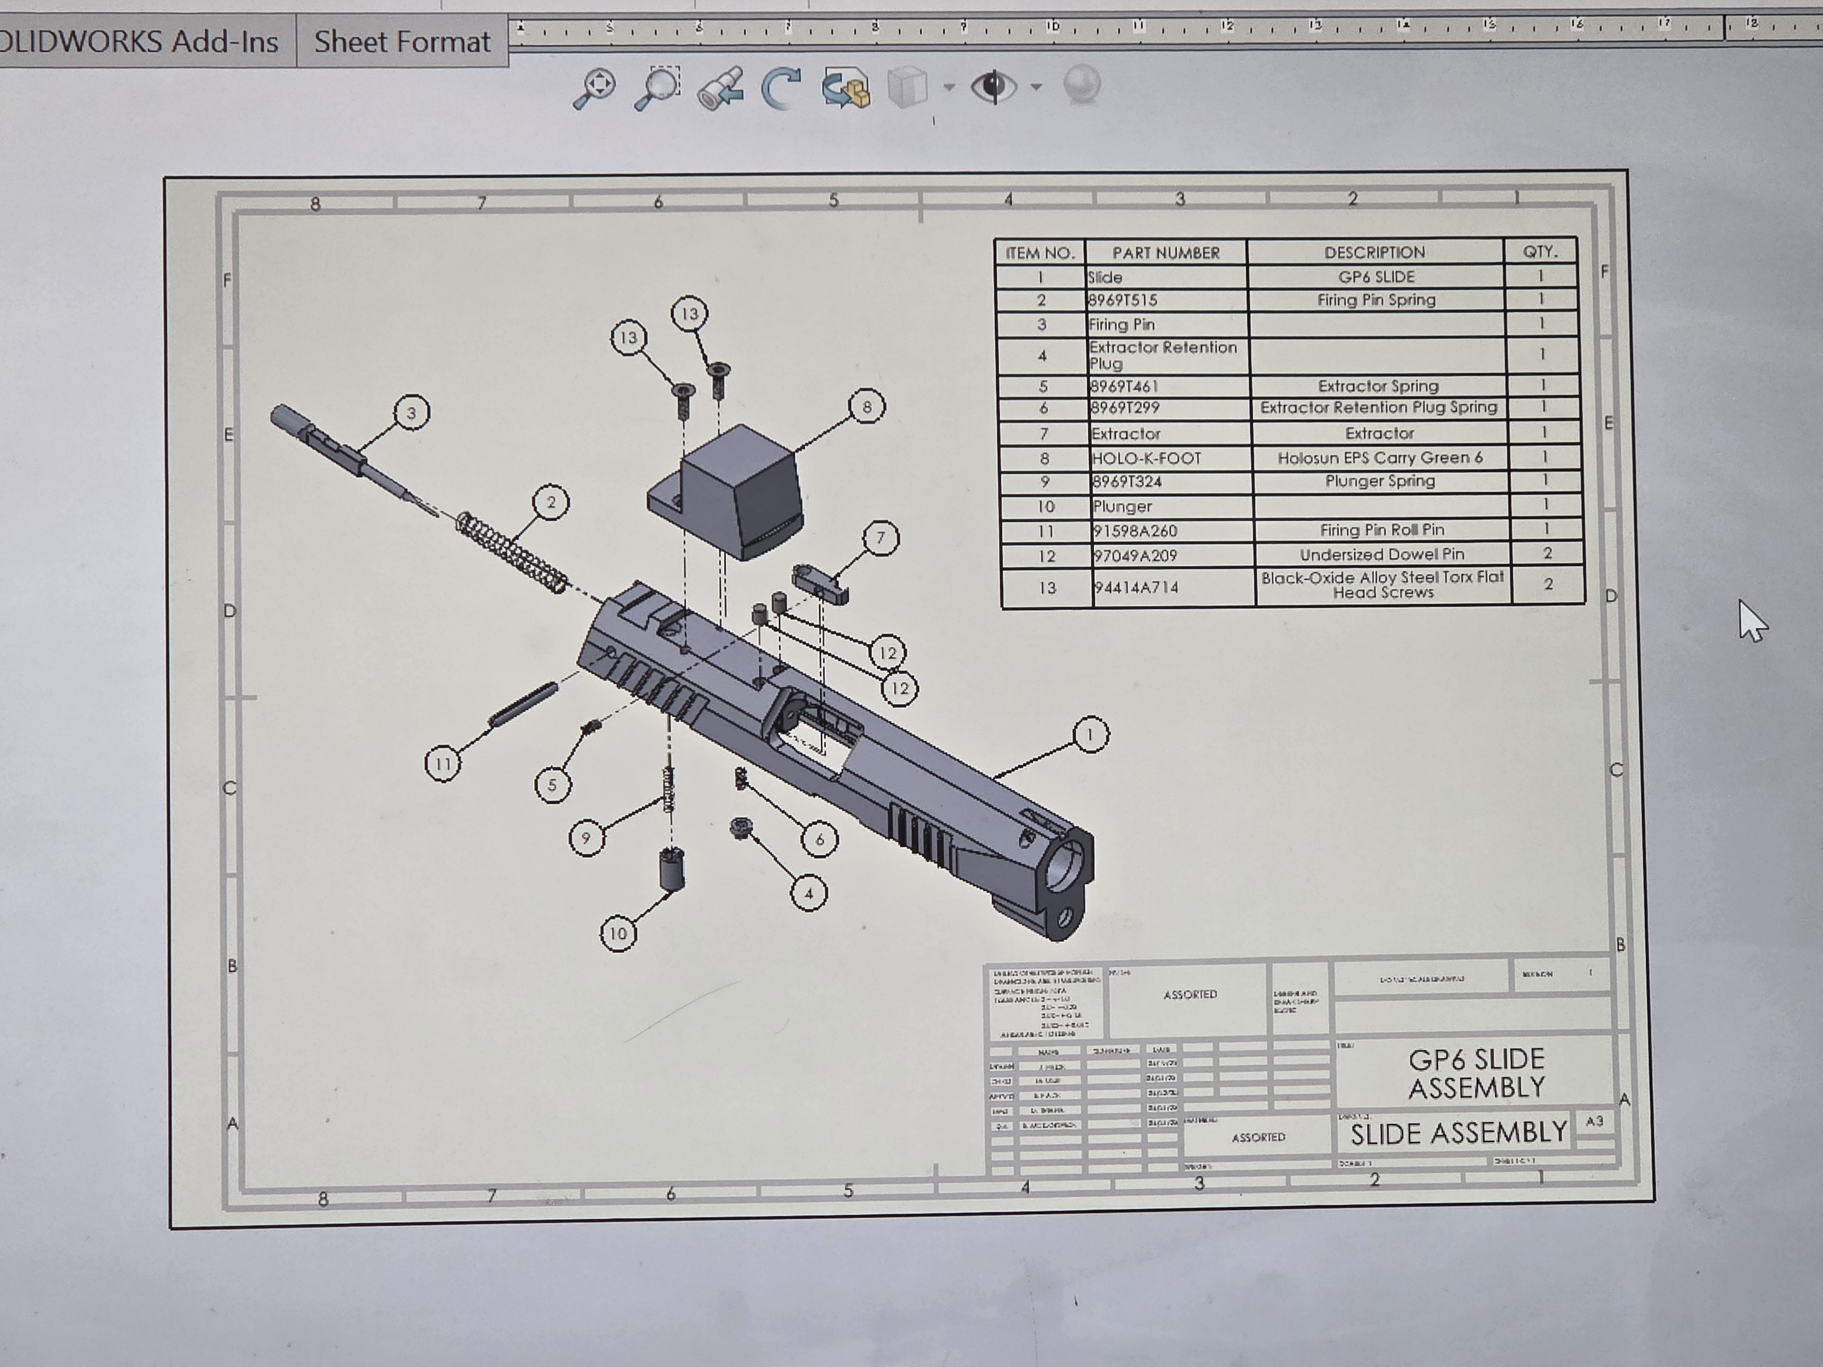Screen dimensions: 1823x1367
Task: Select balloon 8 near the Holosun optic
Action: click(866, 406)
